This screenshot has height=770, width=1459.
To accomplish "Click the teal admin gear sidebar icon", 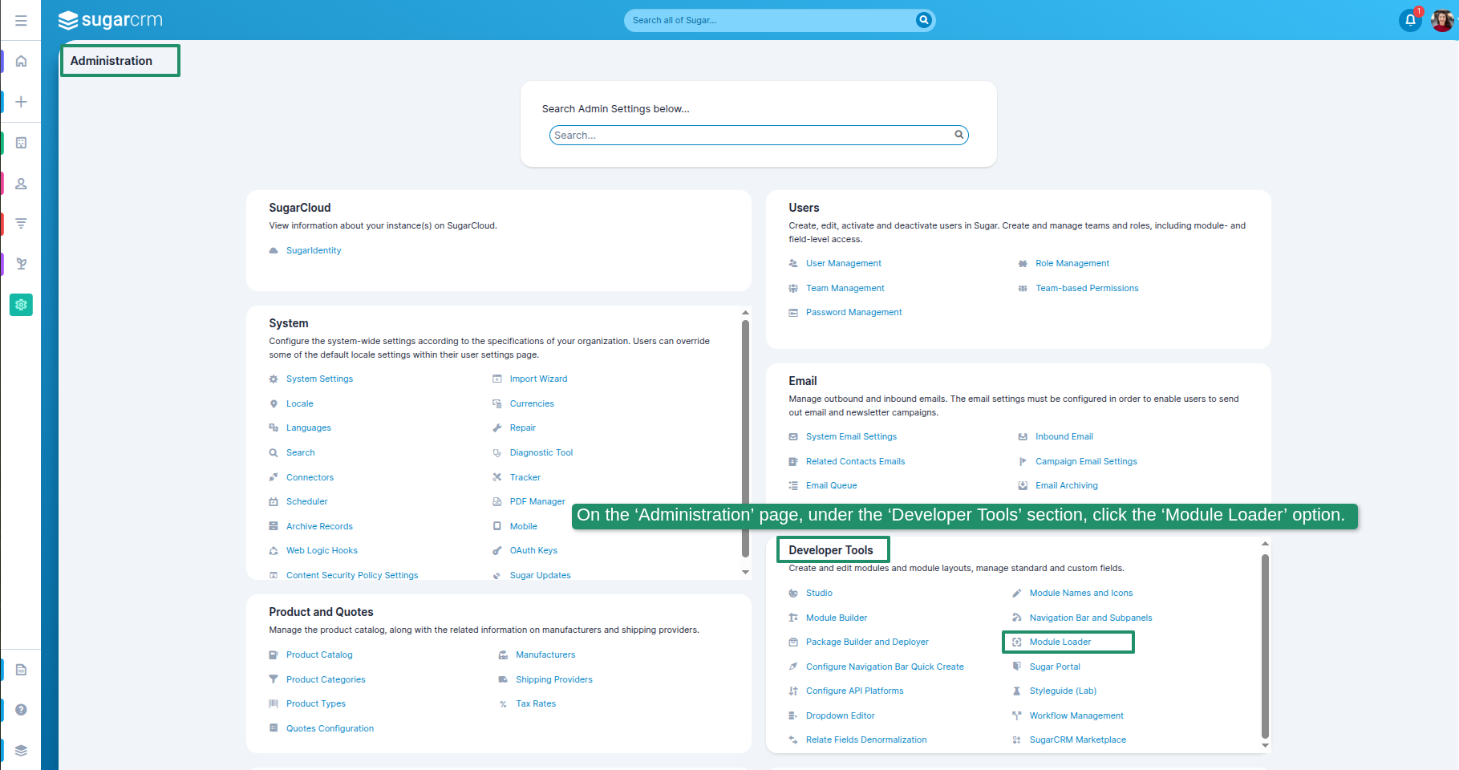I will pos(22,305).
